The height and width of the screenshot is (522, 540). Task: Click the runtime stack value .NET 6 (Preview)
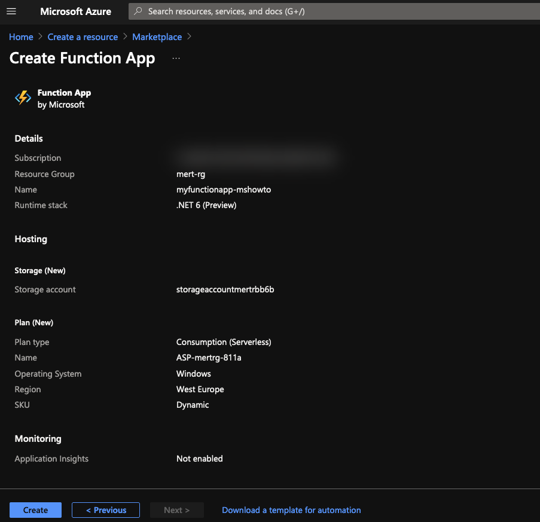[x=206, y=205]
